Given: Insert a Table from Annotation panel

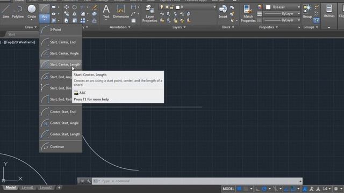Looking at the screenshot, I should 133,20.
